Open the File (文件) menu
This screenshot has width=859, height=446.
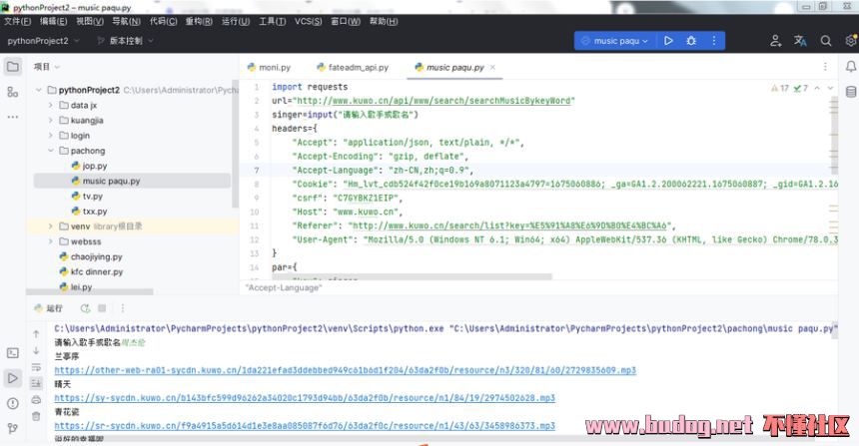pyautogui.click(x=18, y=21)
